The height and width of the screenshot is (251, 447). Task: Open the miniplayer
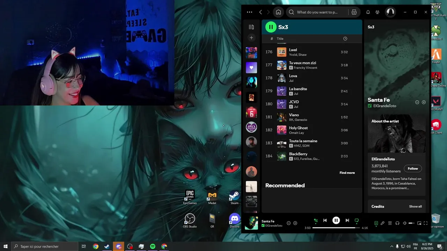tap(419, 223)
